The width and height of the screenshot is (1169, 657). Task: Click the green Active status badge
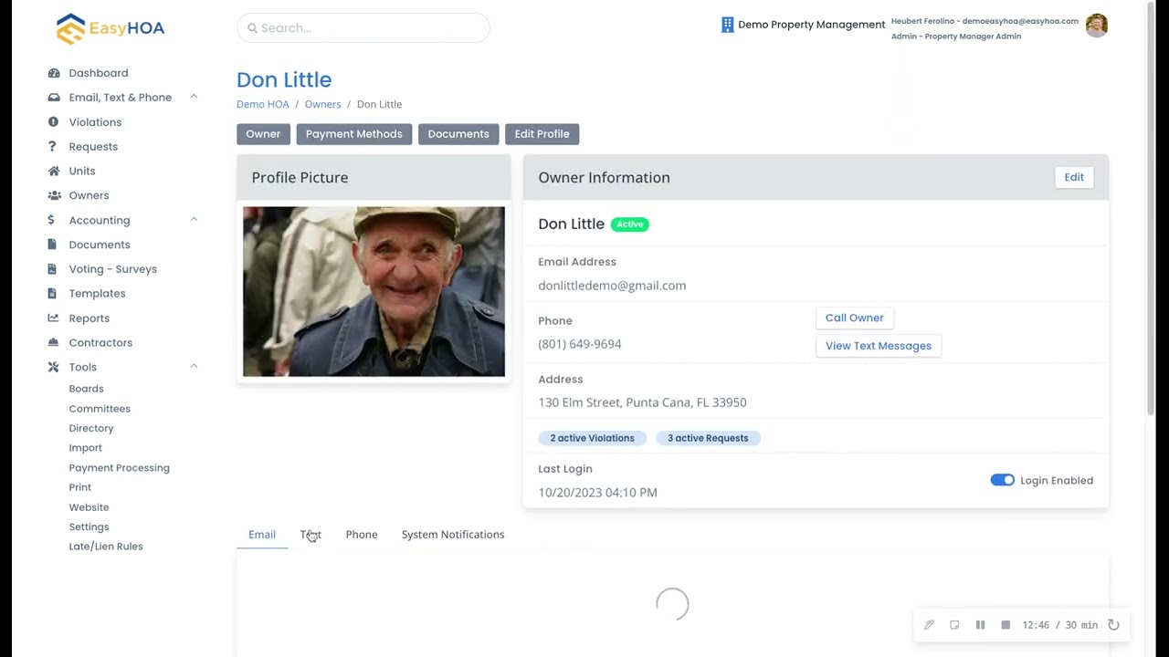[630, 224]
